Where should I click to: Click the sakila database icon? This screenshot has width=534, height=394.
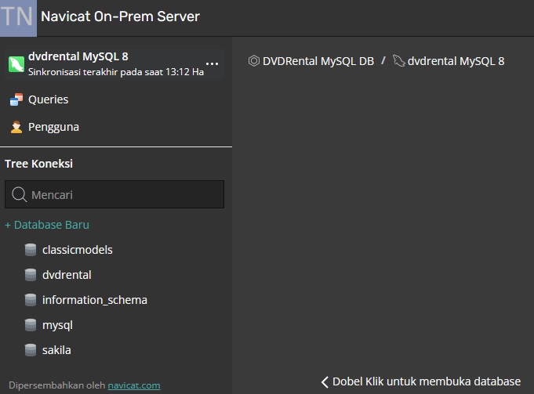[31, 350]
